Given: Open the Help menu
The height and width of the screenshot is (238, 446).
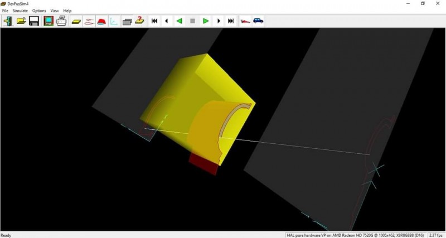Looking at the screenshot, I should [67, 11].
